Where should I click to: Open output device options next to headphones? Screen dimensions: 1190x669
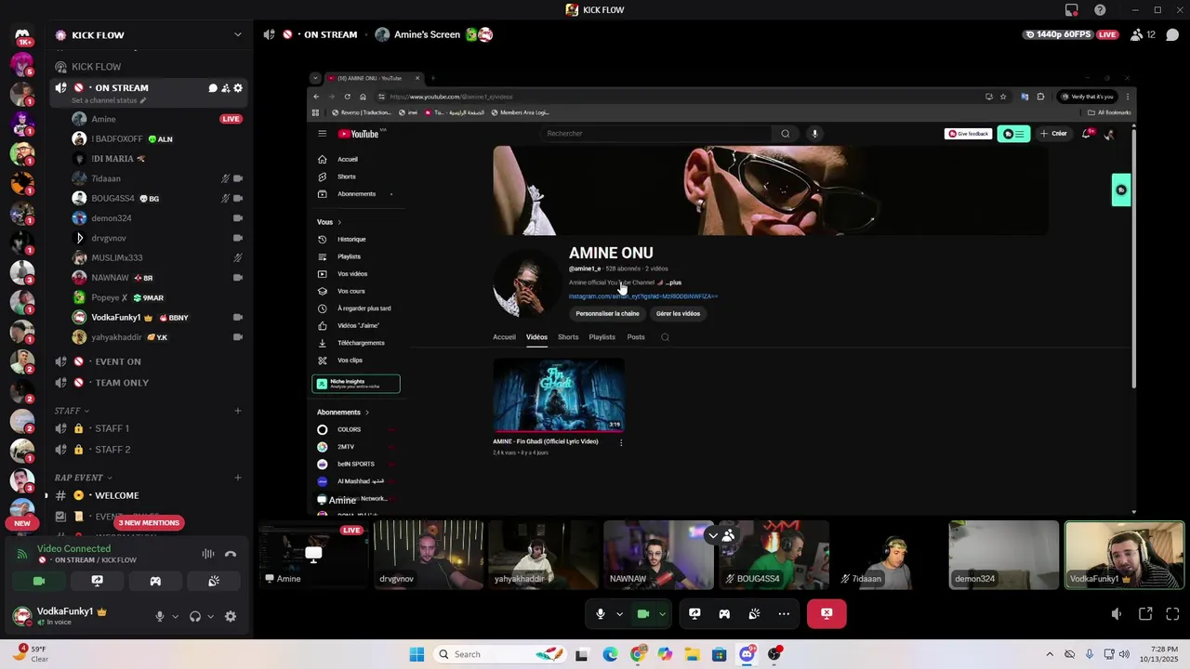[210, 616]
